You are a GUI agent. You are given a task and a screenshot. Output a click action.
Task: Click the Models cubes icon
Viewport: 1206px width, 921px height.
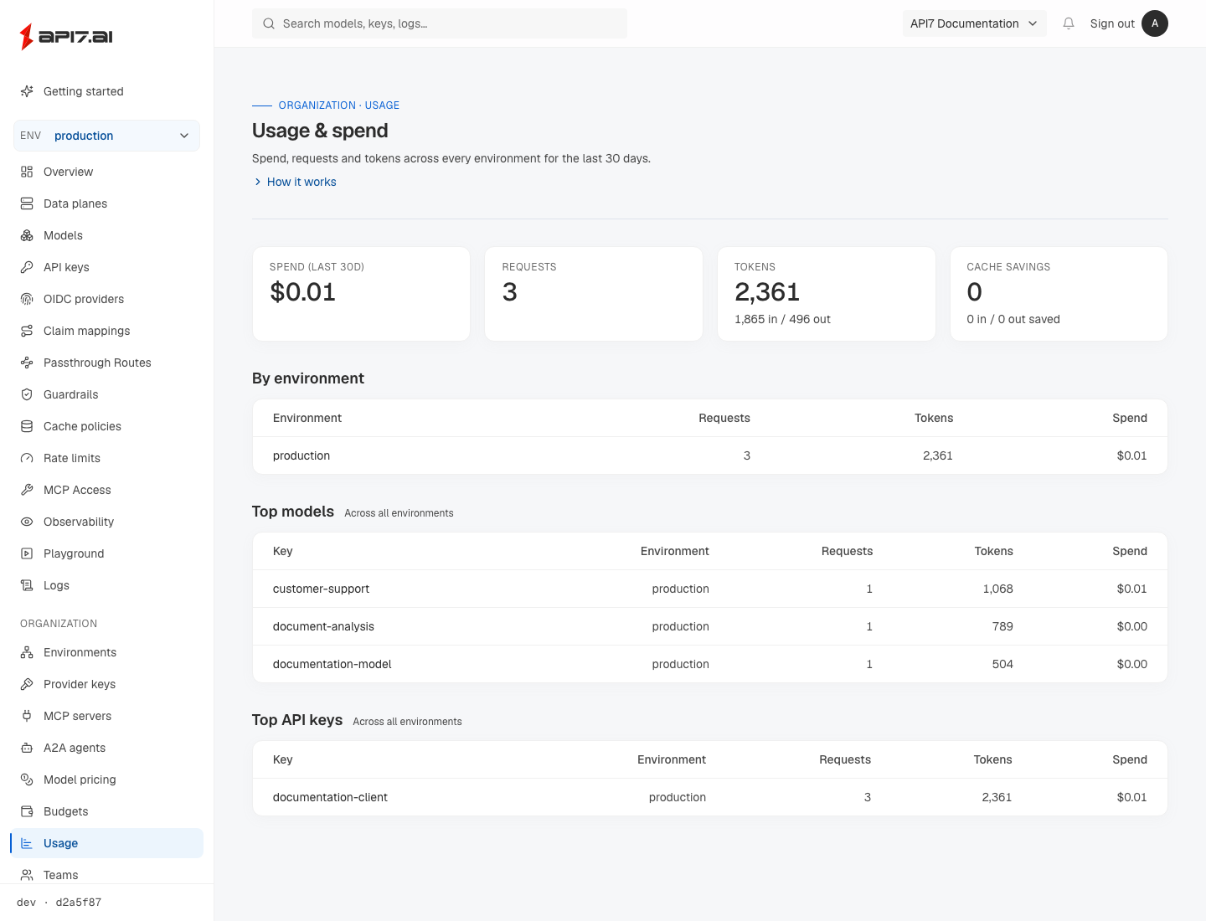click(x=27, y=235)
